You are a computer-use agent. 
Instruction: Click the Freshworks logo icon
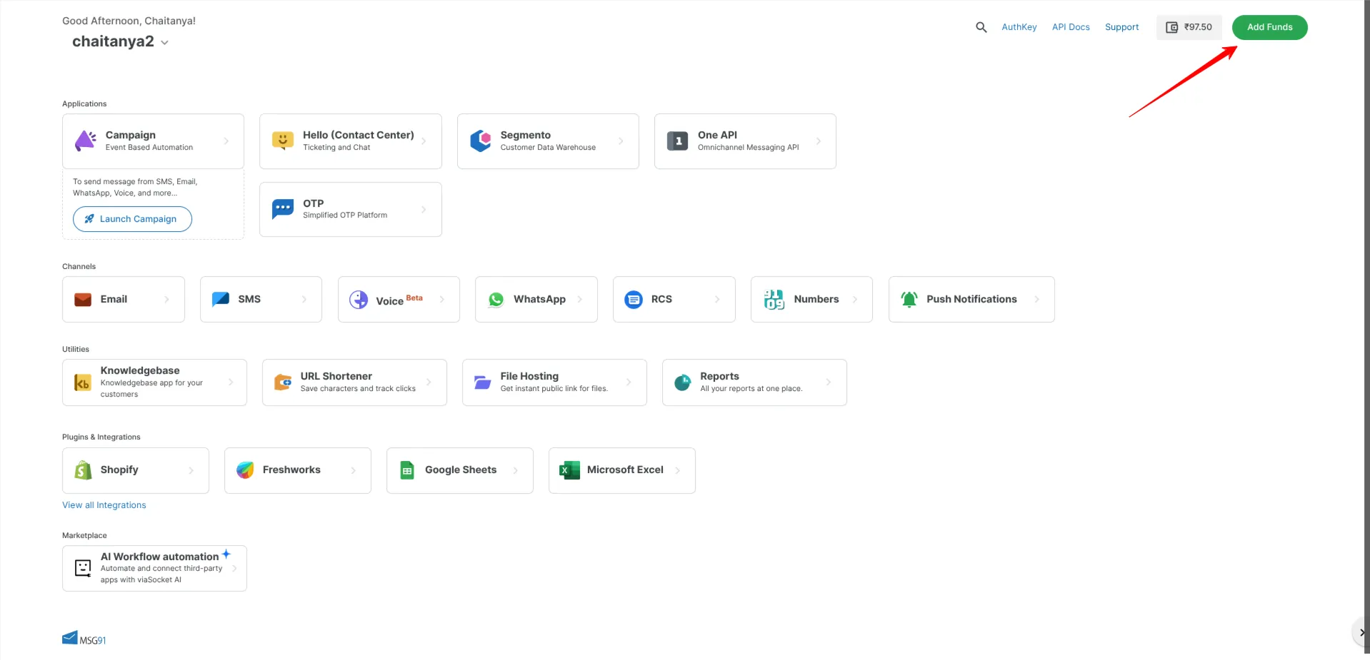[x=245, y=469]
